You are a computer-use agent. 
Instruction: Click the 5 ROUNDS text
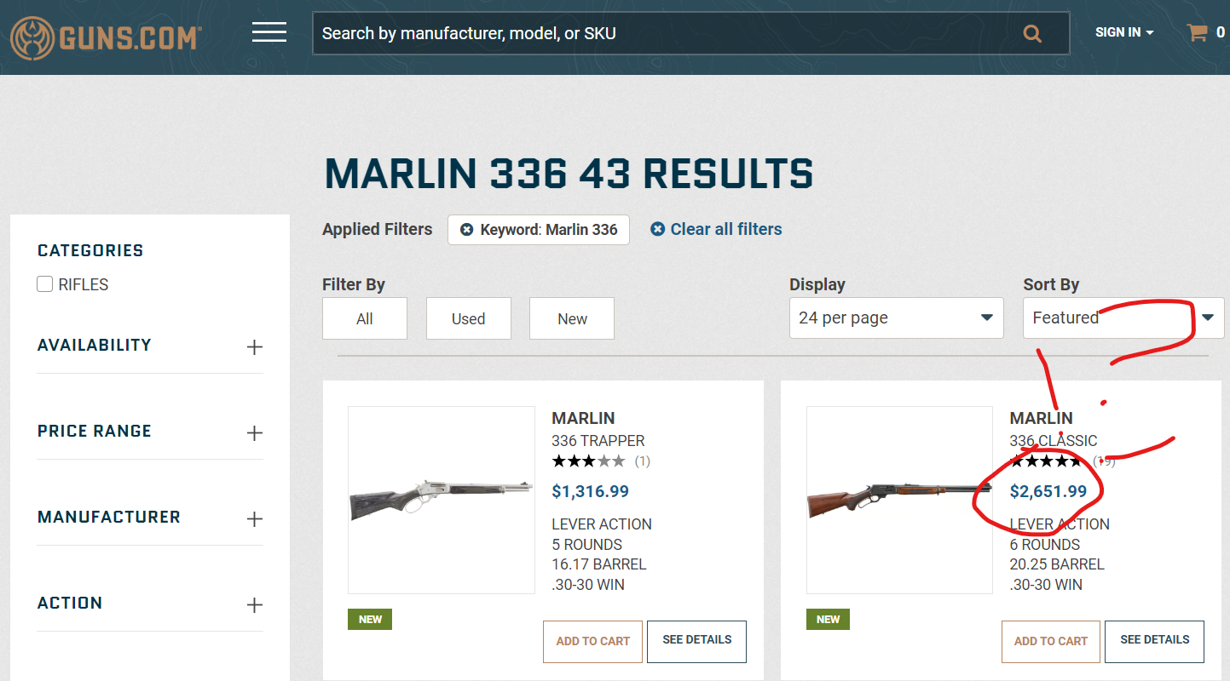[587, 545]
